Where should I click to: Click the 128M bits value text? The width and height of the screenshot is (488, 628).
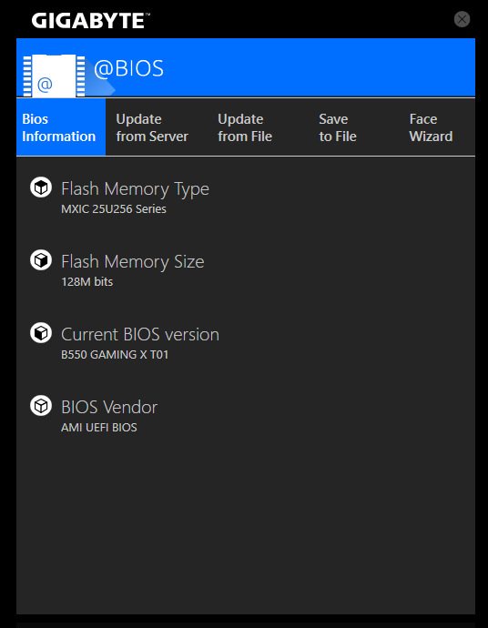(x=86, y=281)
